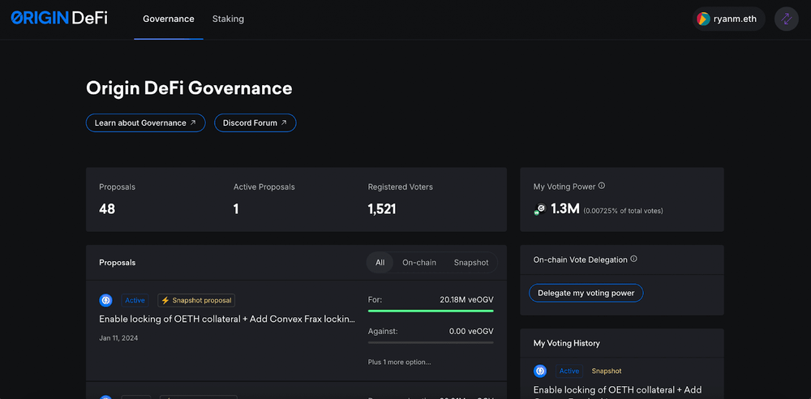Click the Origin DeFi logo
Image resolution: width=811 pixels, height=399 pixels.
tap(58, 18)
